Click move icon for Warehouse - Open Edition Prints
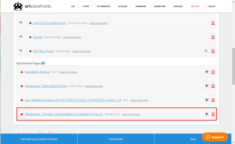This screenshot has height=144, width=235. (x=207, y=86)
